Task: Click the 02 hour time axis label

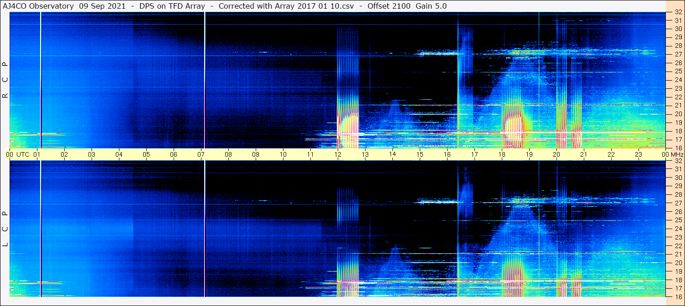Action: tap(64, 154)
